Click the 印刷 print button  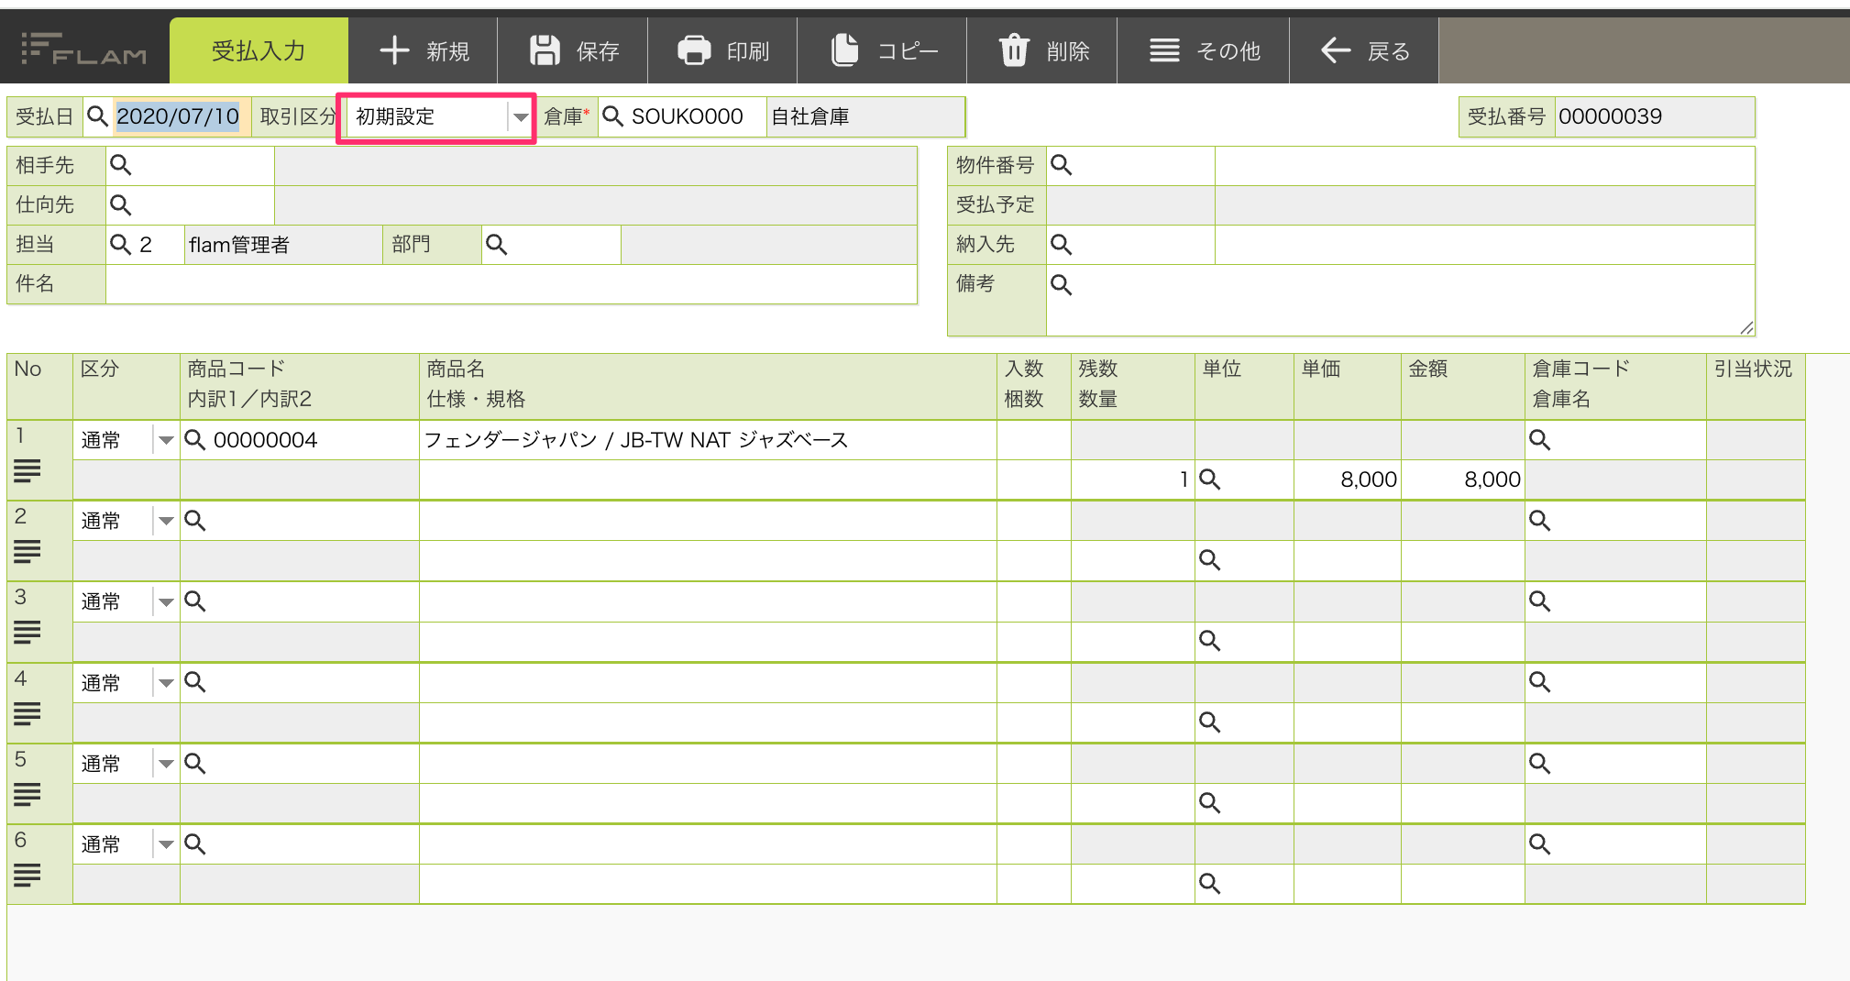[723, 50]
